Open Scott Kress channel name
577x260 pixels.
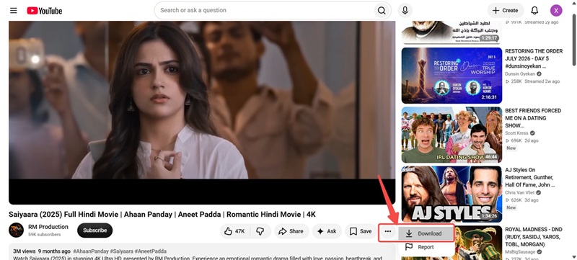click(x=516, y=133)
